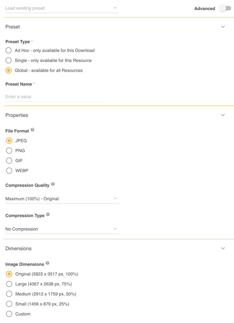Select Single preset type option
This screenshot has height=323, width=234.
9,61
